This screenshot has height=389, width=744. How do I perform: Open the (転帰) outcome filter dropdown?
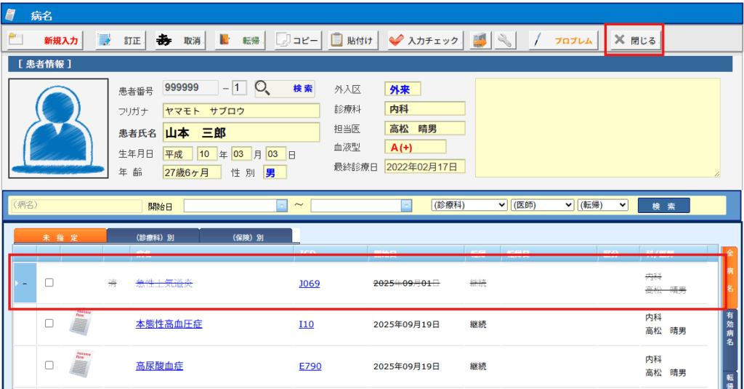[602, 206]
